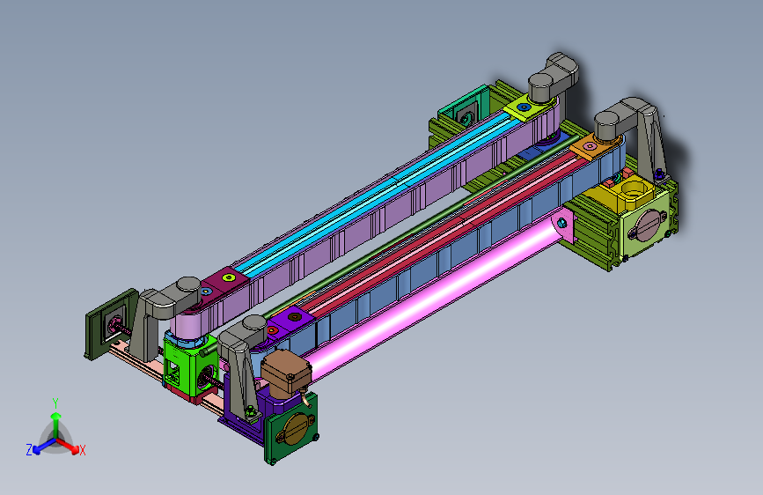The height and width of the screenshot is (495, 763).
Task: Select the lilac belt side face
Action: coord(360,233)
